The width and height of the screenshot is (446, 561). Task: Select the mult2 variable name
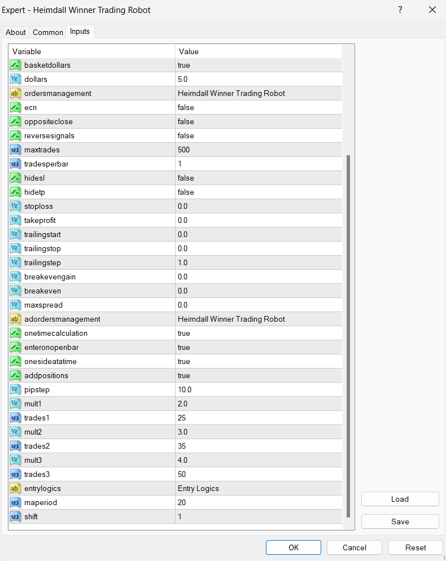click(33, 432)
